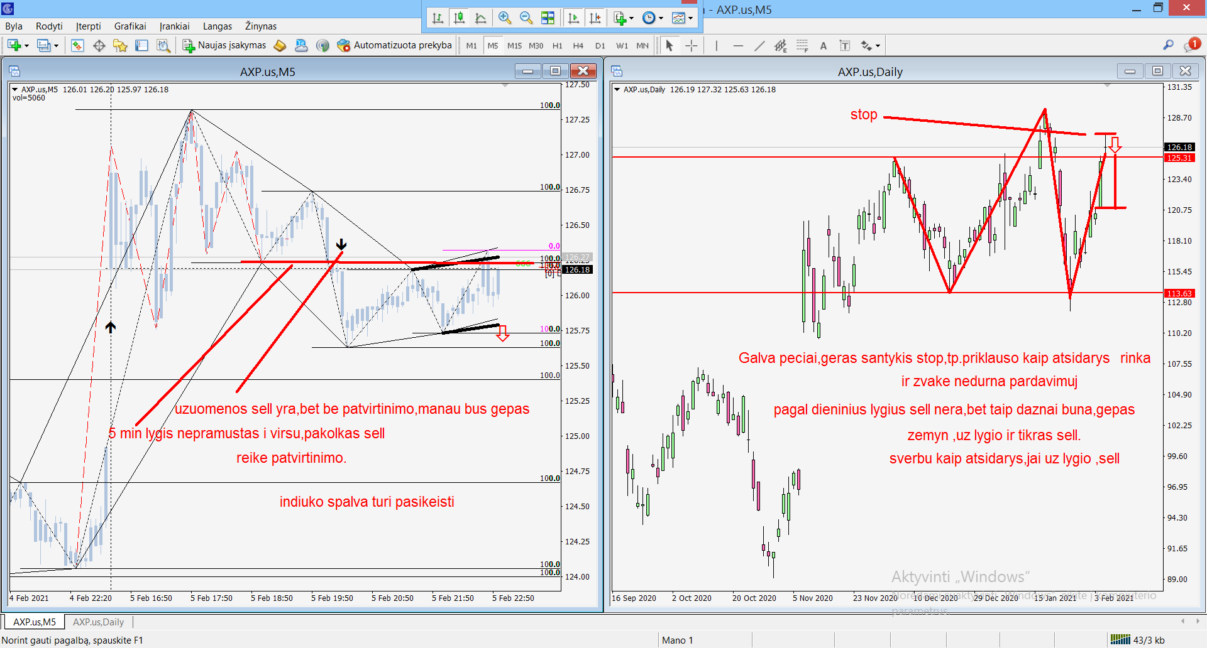Switch to M30 timeframe
1207x648 pixels.
click(x=536, y=46)
